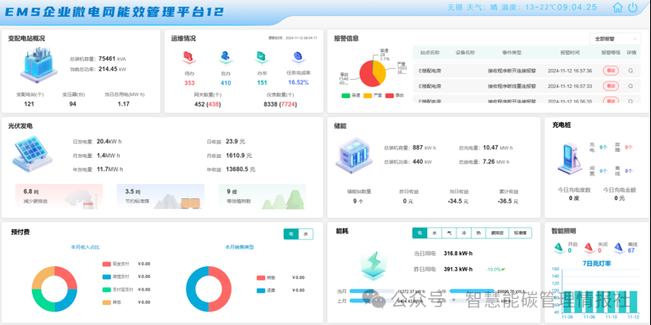Click 累计收益 value -36.5 元
Screen dimensions: 651x325
tap(508, 202)
